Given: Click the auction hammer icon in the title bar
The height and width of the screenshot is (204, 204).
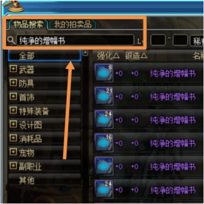Looking at the screenshot, I should click(x=14, y=7).
